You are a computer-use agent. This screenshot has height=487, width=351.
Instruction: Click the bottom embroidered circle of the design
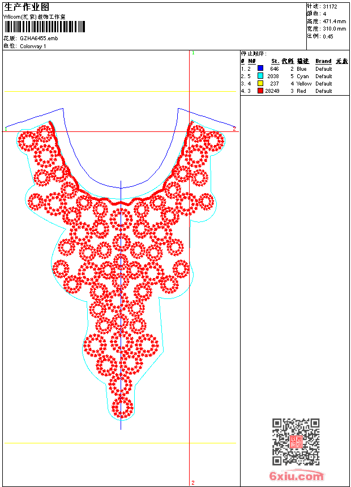coord(122,407)
